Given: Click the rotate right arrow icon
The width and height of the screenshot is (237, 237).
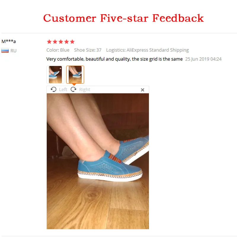Looking at the screenshot, I should pos(73,89).
